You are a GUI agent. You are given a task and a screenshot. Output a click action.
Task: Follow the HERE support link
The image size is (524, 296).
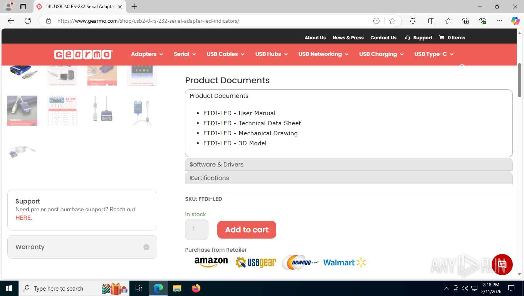[x=24, y=218]
